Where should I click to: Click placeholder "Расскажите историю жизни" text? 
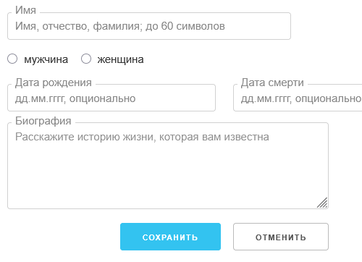coord(85,137)
